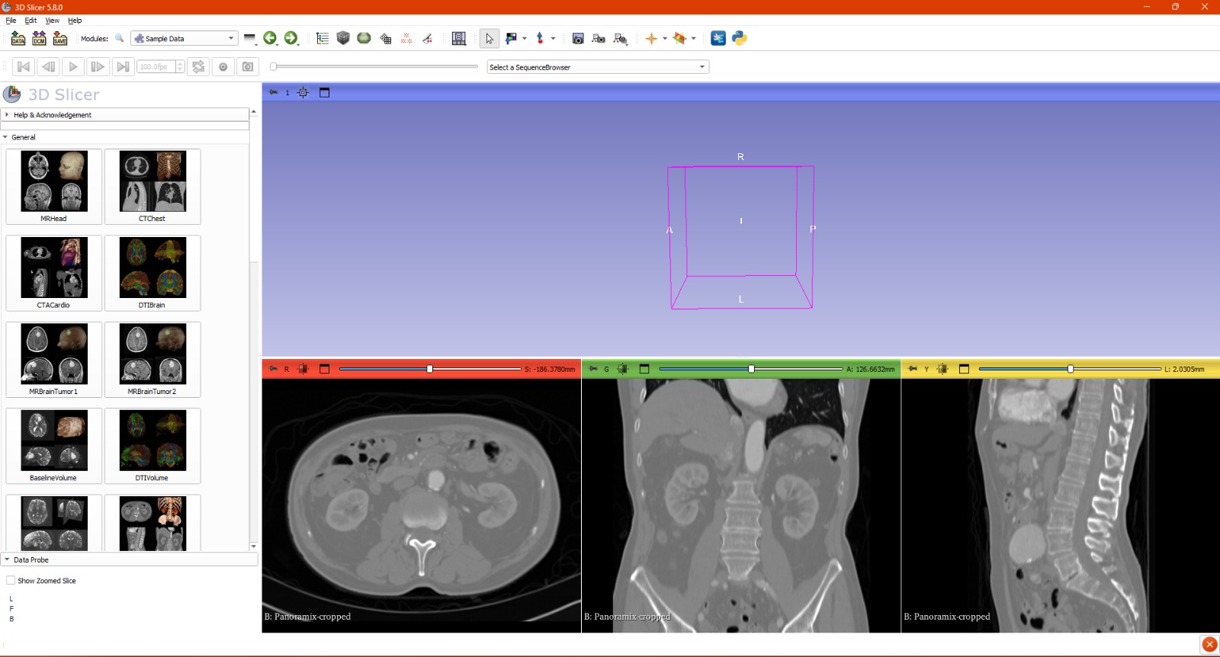
Task: Open the Python console icon
Action: coord(740,38)
